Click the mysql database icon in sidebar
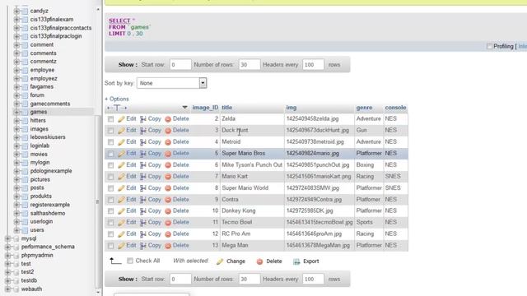This screenshot has width=527, height=296. pyautogui.click(x=16, y=238)
